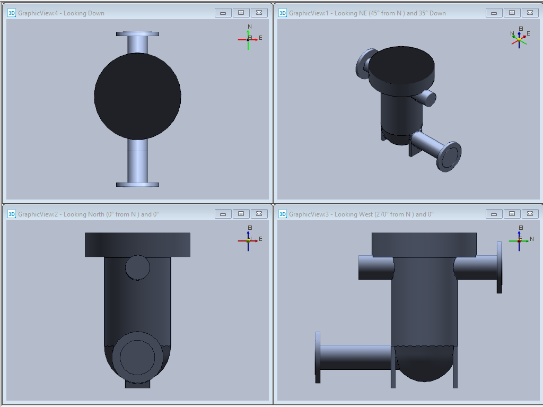Maximize the GraphicView:4 Looking Down window
This screenshot has height=407, width=543.
tap(241, 13)
